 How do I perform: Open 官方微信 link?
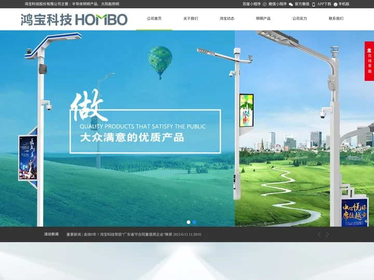click(x=302, y=4)
